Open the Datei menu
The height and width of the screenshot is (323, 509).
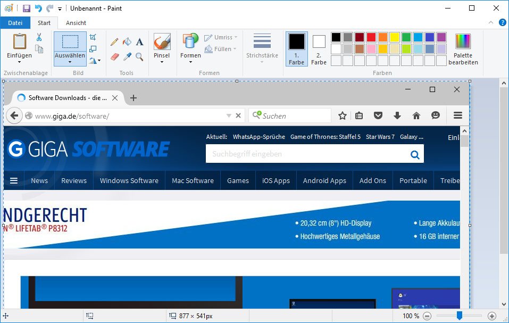point(15,23)
